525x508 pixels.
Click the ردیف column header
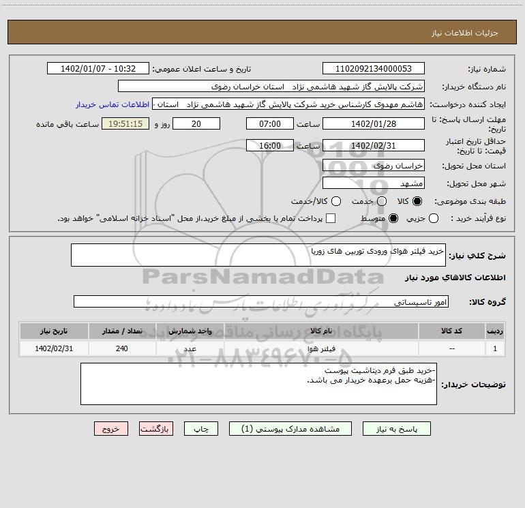495,331
